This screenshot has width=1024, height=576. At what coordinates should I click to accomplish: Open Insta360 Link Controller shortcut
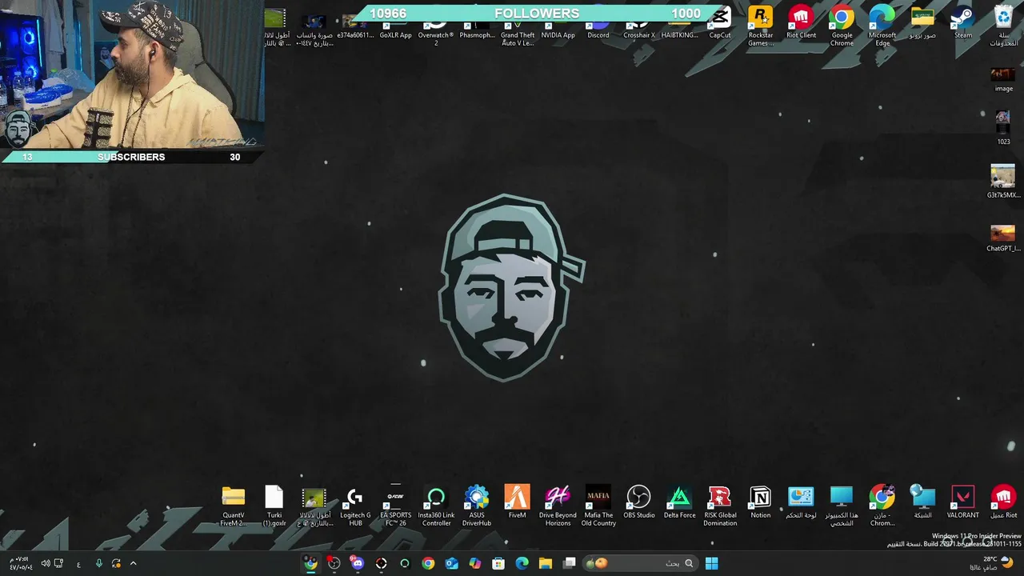pos(436,506)
